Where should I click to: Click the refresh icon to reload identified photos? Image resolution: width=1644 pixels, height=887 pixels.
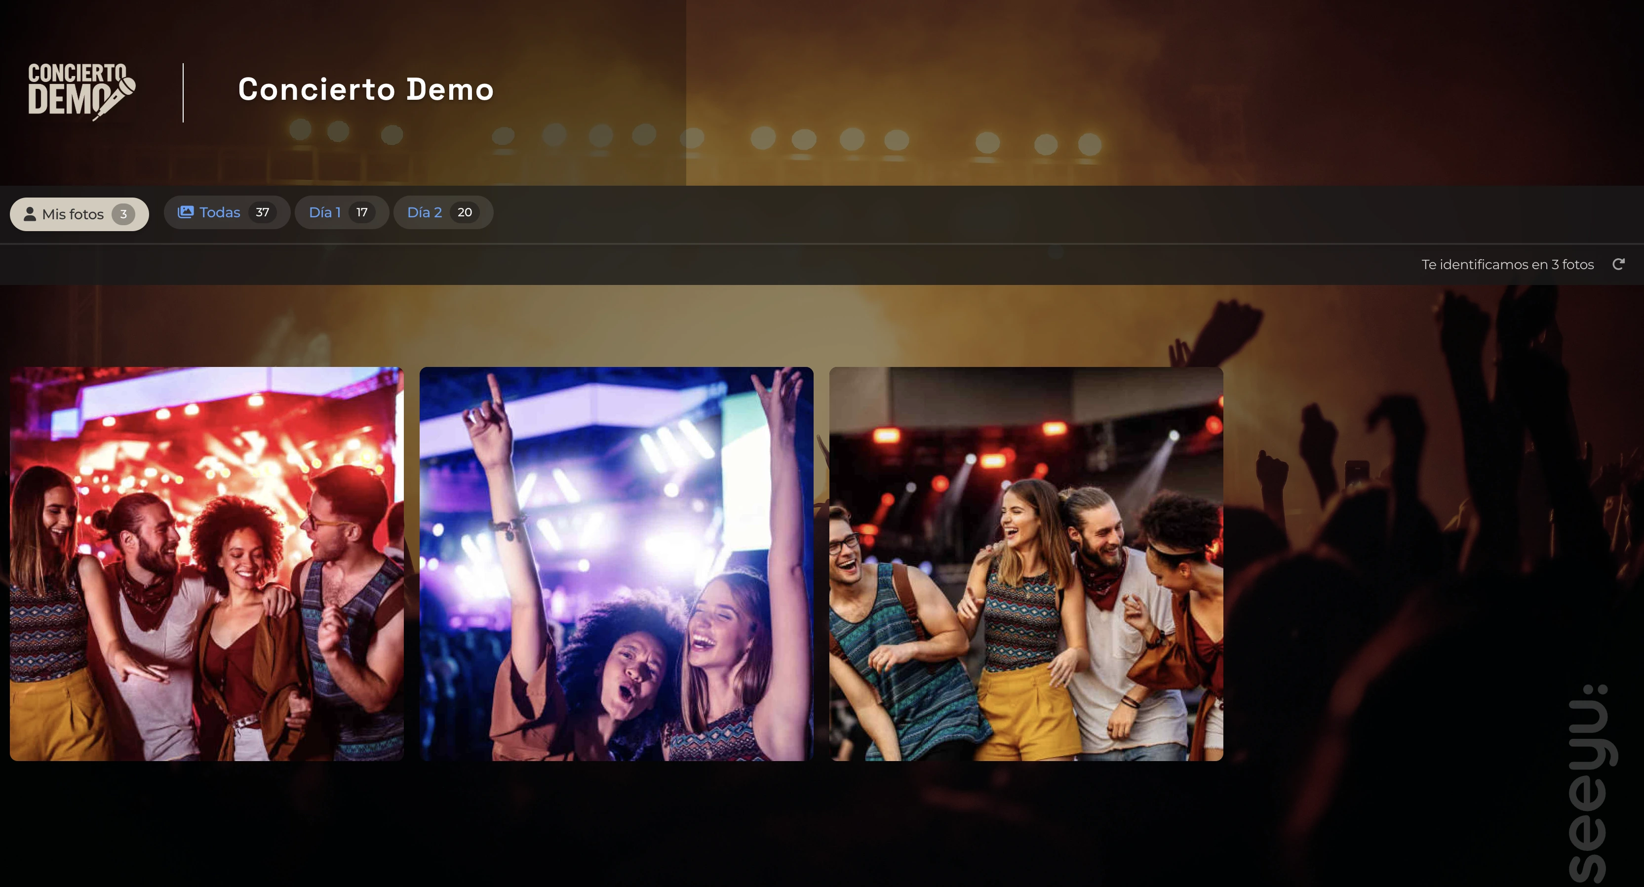(x=1618, y=264)
